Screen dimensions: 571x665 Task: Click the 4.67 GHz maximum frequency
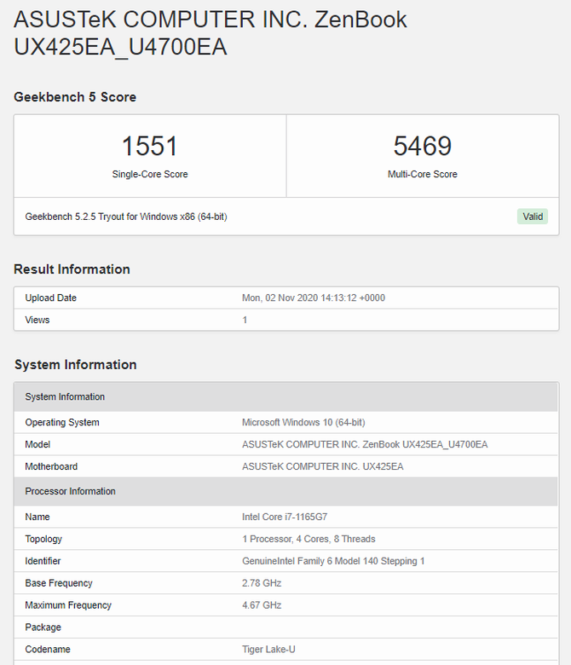coord(262,606)
